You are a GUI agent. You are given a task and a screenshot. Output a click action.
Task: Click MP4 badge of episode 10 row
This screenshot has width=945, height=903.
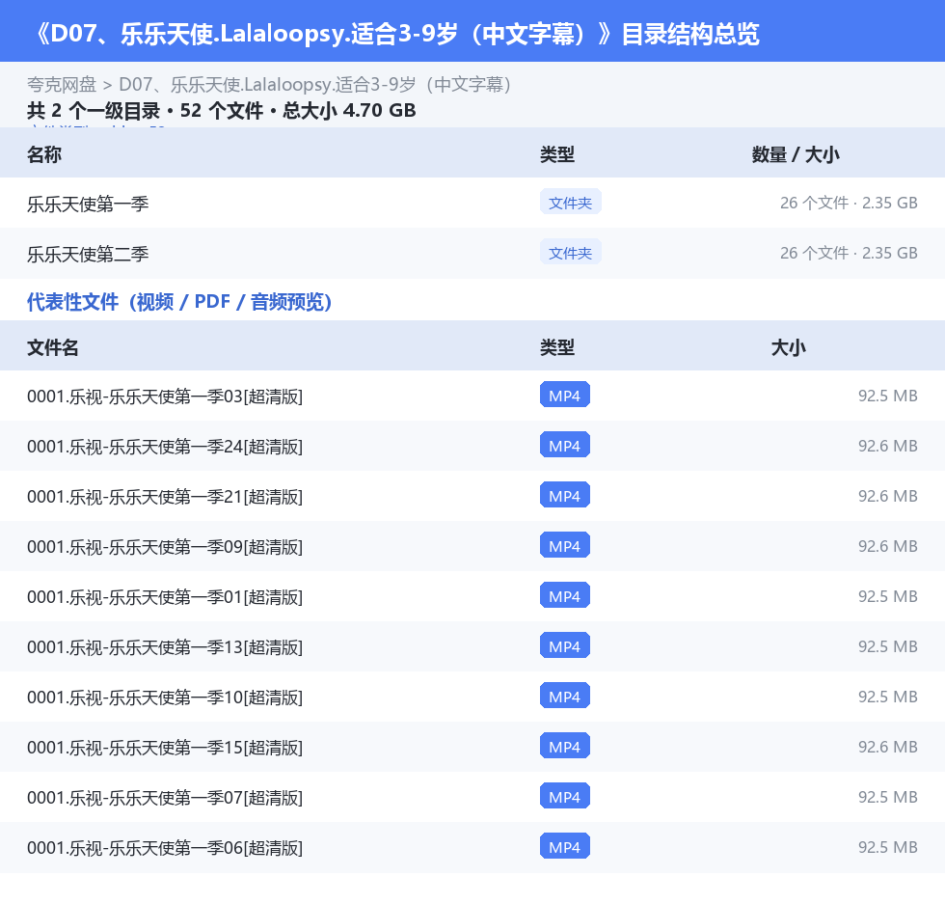click(565, 697)
